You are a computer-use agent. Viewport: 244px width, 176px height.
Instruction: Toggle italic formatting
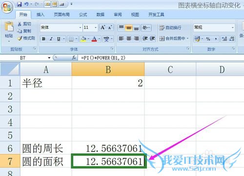pos(51,39)
